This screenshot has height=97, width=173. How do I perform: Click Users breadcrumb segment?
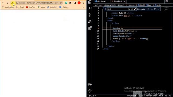coord(101,5)
